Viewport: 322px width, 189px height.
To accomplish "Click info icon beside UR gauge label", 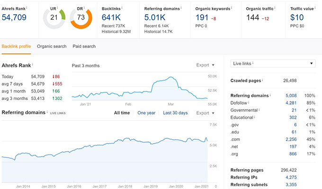I will click(x=57, y=8).
